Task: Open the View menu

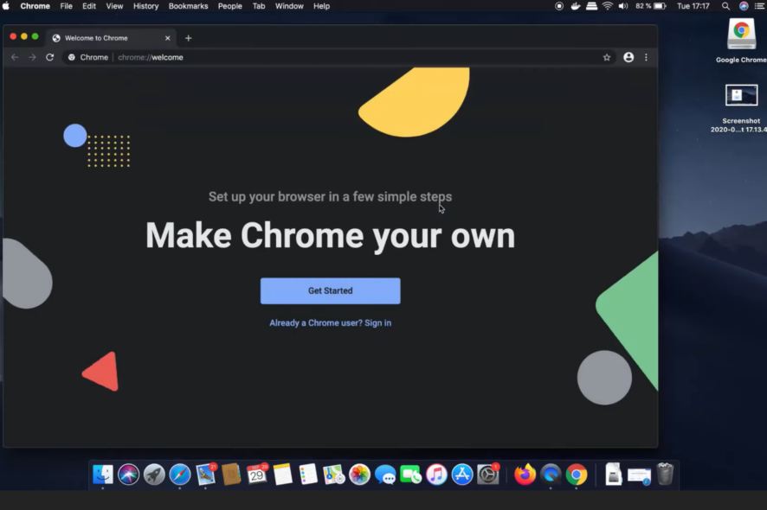Action: pyautogui.click(x=114, y=6)
